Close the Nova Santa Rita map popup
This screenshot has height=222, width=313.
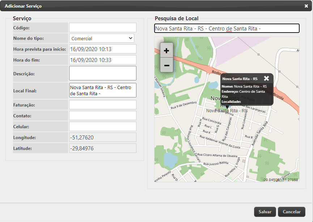266,78
